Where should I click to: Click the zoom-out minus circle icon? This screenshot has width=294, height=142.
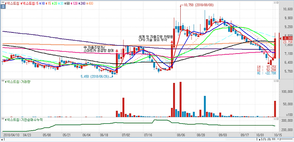pyautogui.click(x=264, y=139)
